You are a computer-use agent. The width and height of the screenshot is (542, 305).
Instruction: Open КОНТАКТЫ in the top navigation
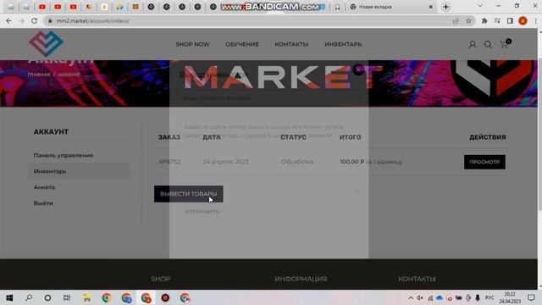click(291, 44)
